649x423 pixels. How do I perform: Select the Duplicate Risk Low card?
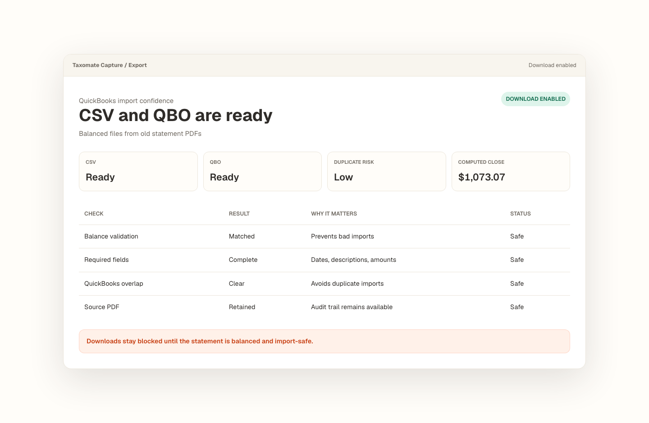(x=387, y=171)
